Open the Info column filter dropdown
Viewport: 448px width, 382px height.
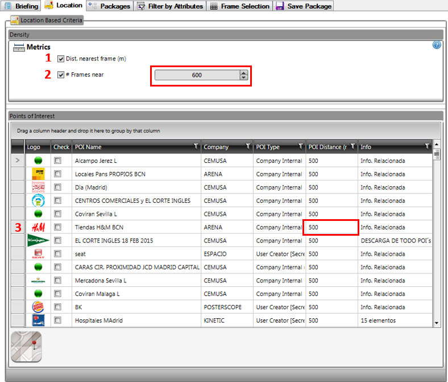427,146
